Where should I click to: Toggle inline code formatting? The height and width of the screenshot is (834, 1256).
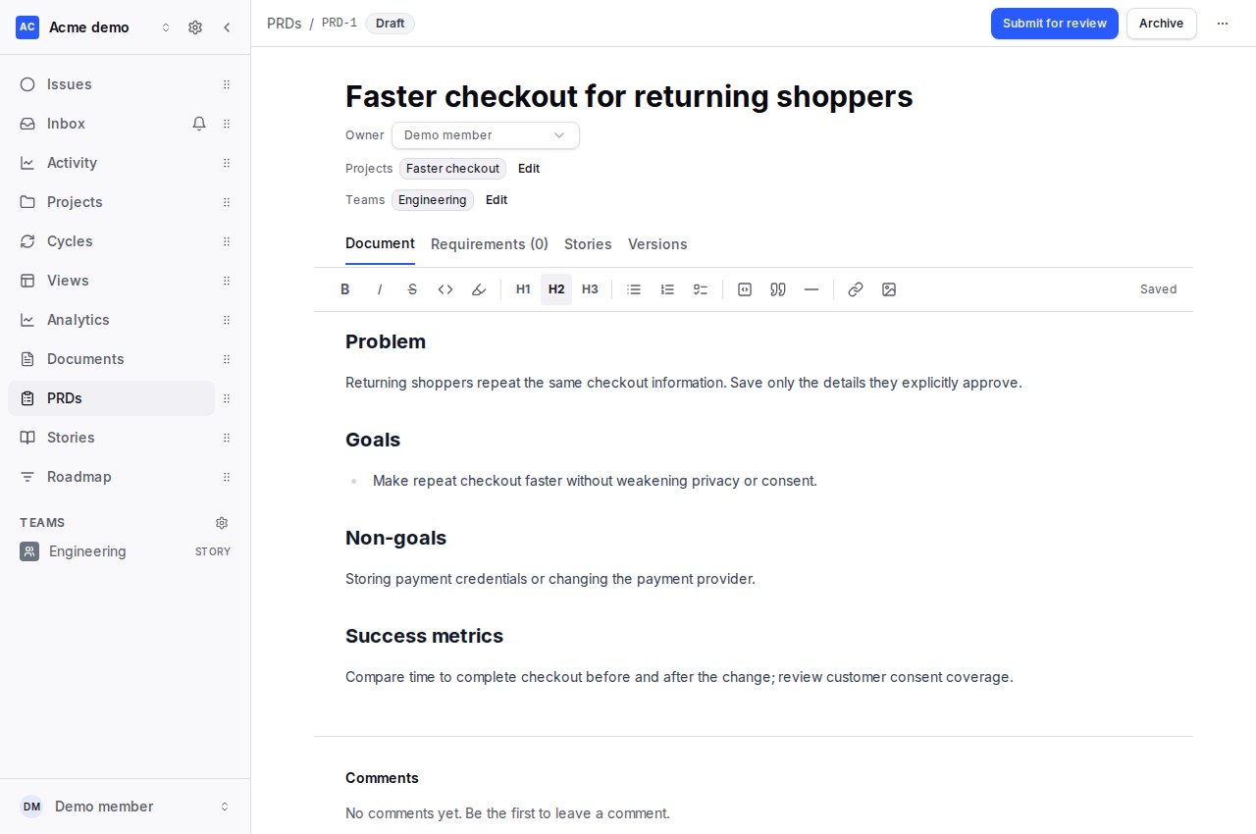point(445,289)
